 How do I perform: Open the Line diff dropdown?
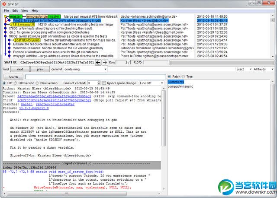click(151, 83)
